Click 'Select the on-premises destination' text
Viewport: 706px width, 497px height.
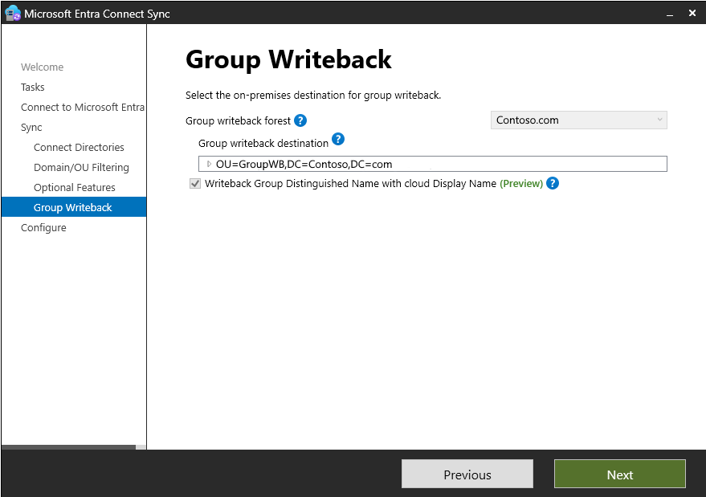tap(313, 96)
